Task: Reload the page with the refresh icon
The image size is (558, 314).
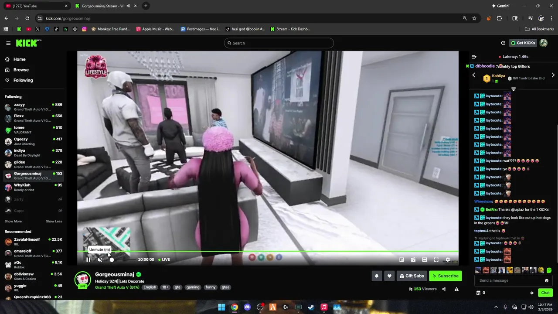Action: pyautogui.click(x=27, y=18)
